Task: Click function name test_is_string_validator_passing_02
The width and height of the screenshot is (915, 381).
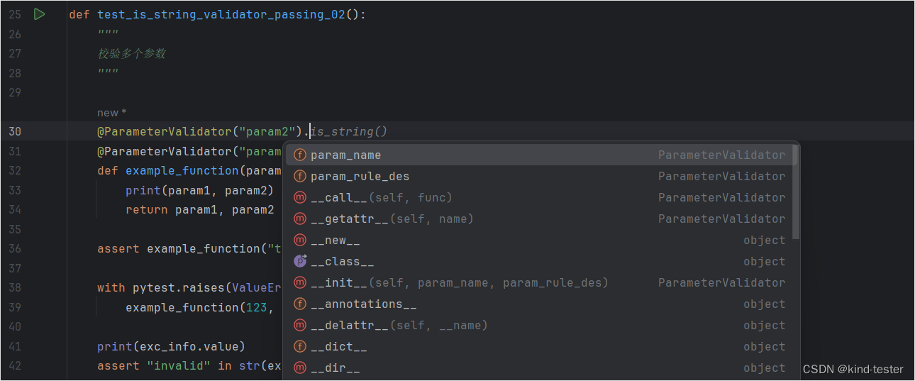Action: 221,14
